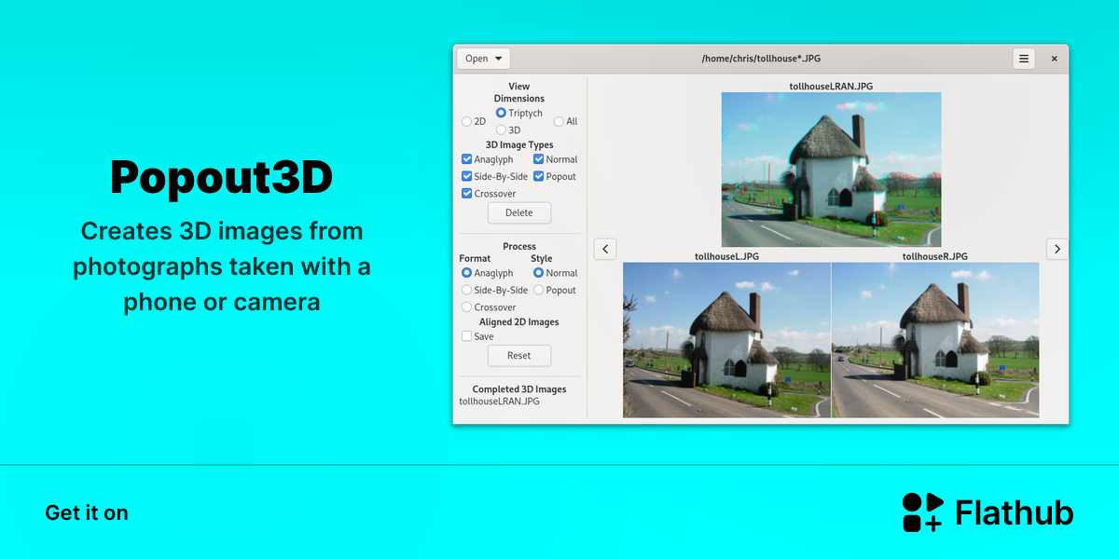Viewport: 1119px width, 559px height.
Task: Choose the 3D view radio button
Action: pos(508,130)
